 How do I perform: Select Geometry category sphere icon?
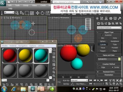click(x=98, y=24)
